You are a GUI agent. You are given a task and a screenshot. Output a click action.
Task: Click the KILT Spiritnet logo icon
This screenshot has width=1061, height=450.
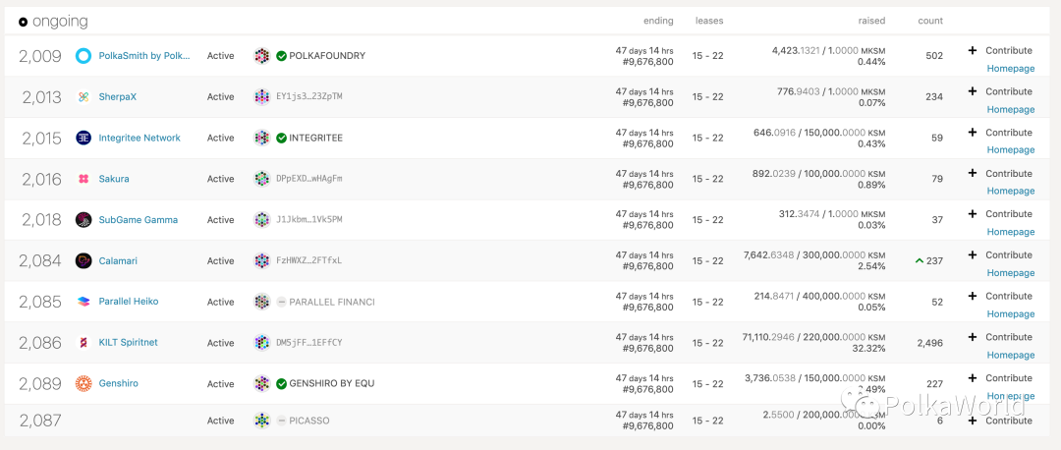click(84, 343)
